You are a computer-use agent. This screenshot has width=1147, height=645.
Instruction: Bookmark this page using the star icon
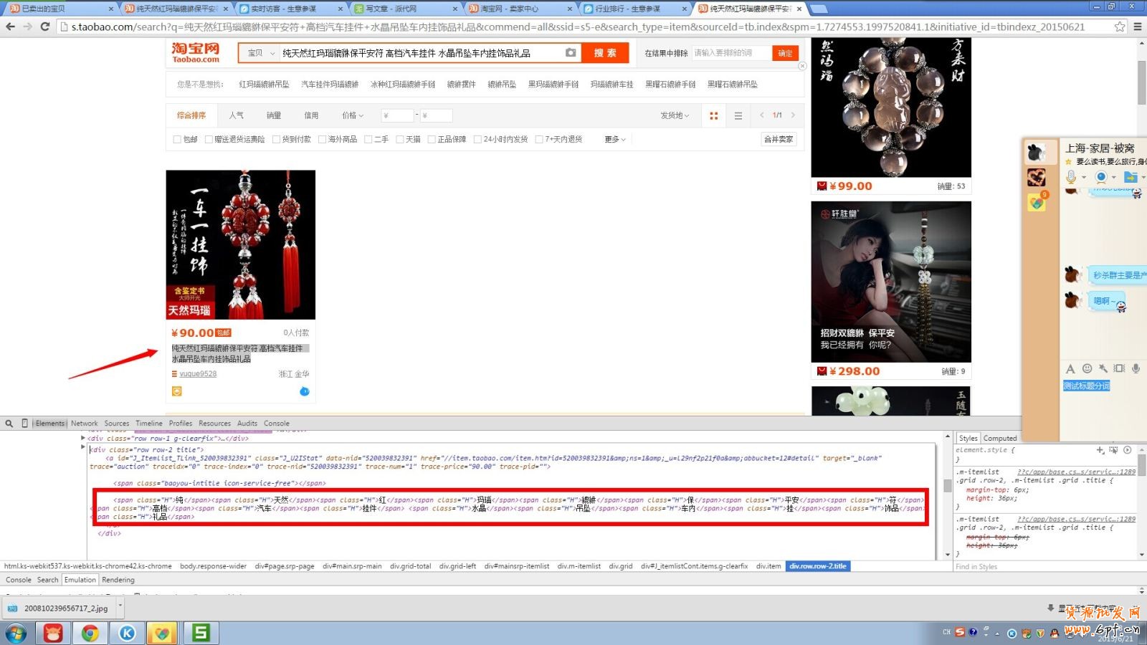pos(1119,27)
